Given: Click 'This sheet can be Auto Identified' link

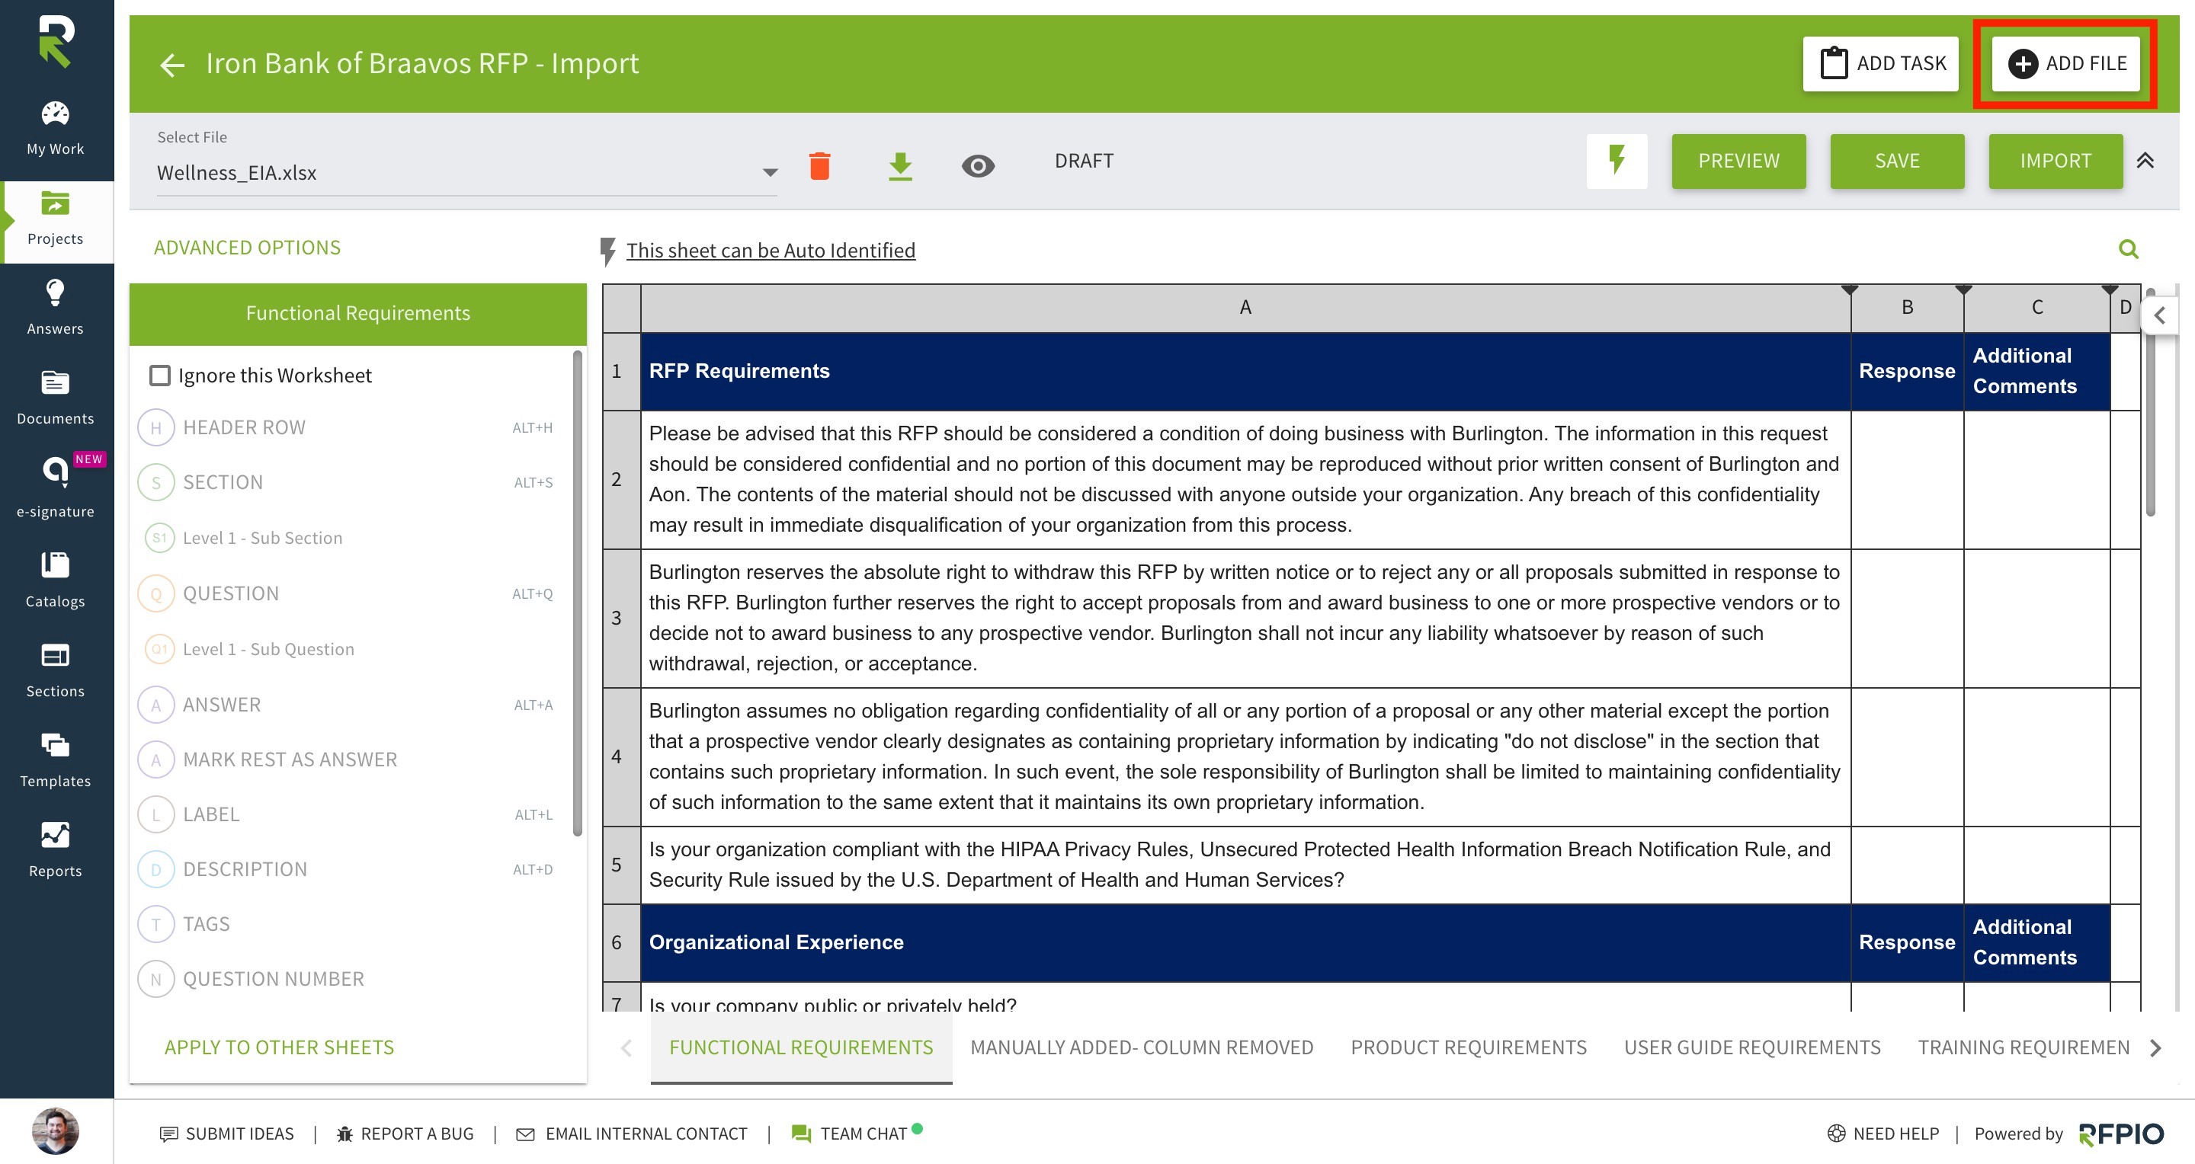Looking at the screenshot, I should click(771, 251).
